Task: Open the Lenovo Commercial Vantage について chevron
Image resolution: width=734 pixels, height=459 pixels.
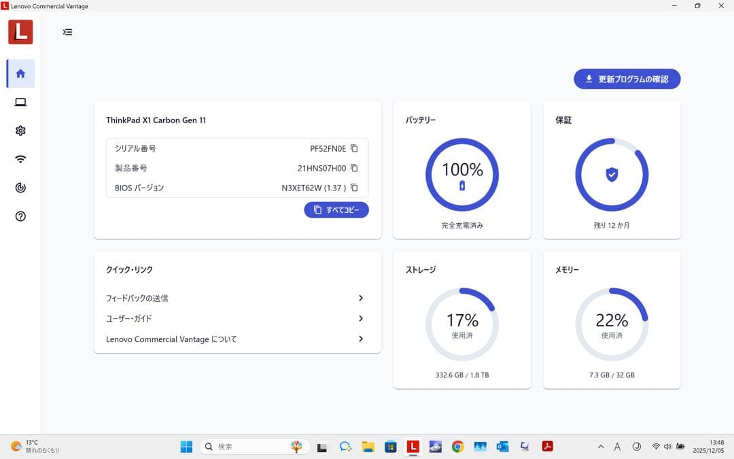Action: 361,339
